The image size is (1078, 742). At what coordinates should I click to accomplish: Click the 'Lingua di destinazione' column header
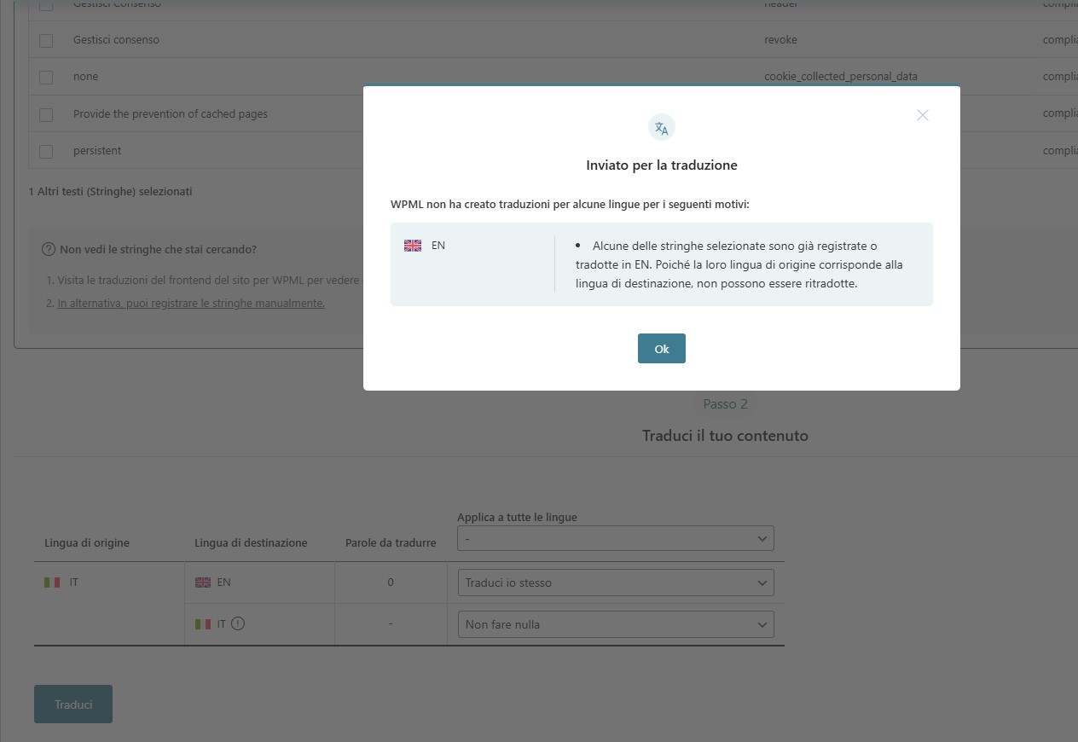point(251,543)
